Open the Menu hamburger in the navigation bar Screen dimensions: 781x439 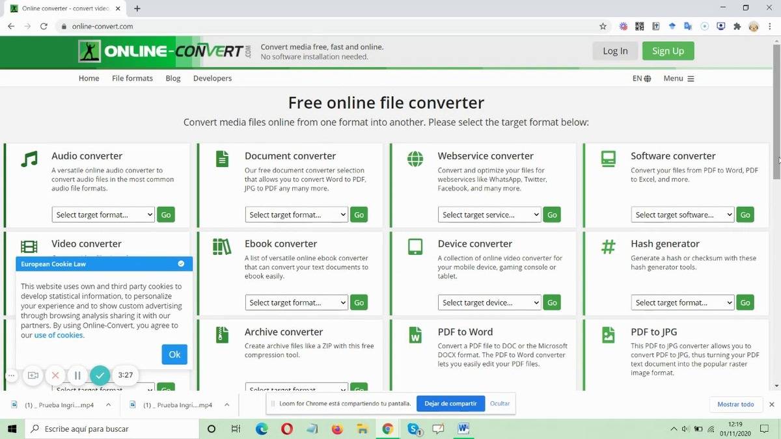pyautogui.click(x=679, y=78)
